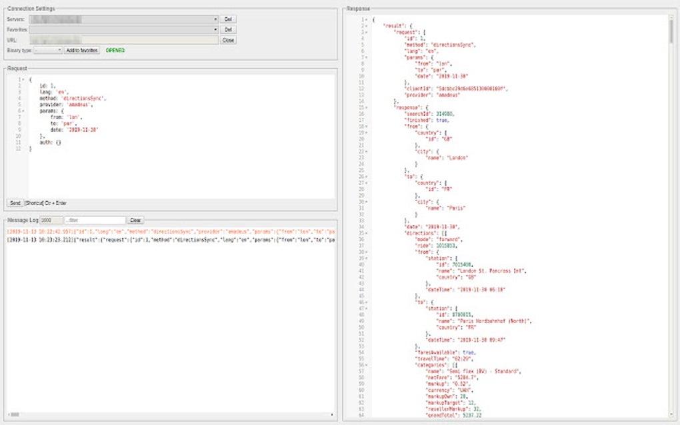Click Del button next to Favorites
680x425 pixels.
(228, 30)
